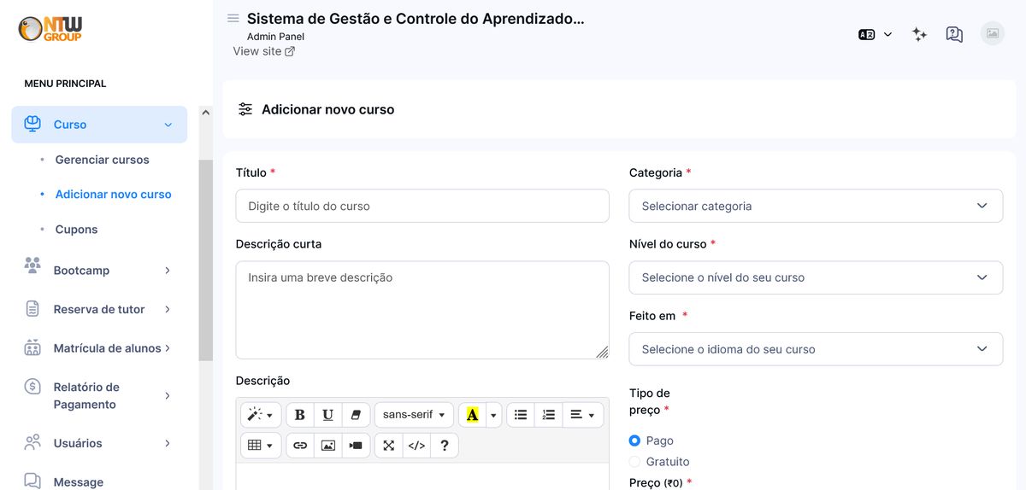The height and width of the screenshot is (490, 1026).
Task: Open the text color picker arrow
Action: click(x=493, y=415)
